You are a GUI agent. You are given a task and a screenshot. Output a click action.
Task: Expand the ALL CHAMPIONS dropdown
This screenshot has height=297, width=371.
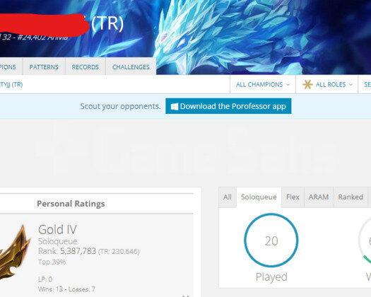coord(263,85)
